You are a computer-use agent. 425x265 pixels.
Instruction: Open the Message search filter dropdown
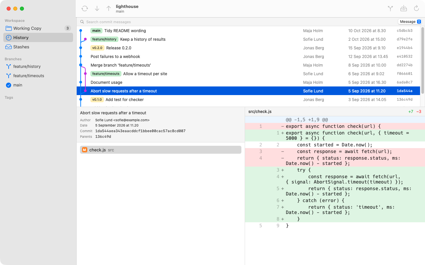click(410, 22)
